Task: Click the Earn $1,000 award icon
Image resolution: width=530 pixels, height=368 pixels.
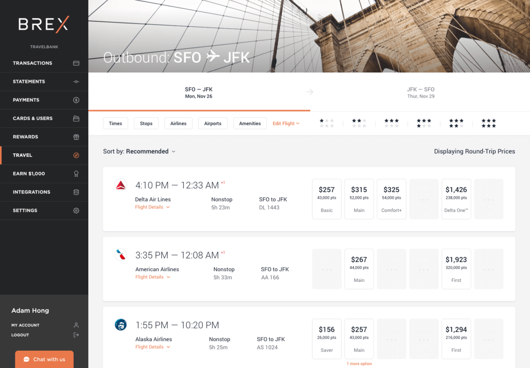Action: [x=76, y=174]
